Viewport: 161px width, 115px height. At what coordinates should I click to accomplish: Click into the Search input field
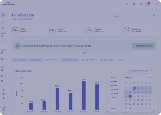pyautogui.click(x=131, y=16)
